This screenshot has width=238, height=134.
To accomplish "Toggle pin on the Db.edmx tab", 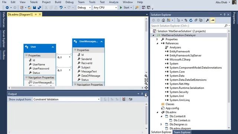I will 36,15.
